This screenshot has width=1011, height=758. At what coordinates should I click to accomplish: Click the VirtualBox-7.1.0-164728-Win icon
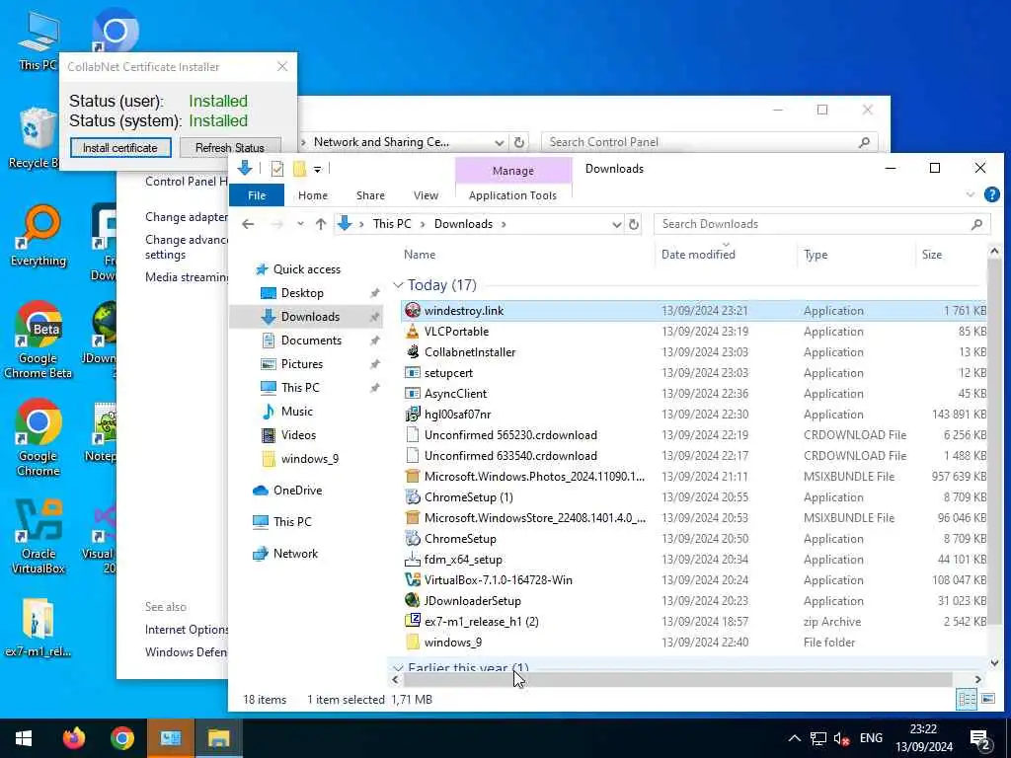click(412, 580)
